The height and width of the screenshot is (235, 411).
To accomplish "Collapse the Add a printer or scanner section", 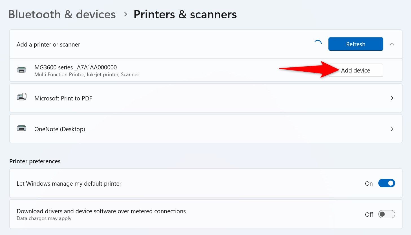I will tap(392, 44).
